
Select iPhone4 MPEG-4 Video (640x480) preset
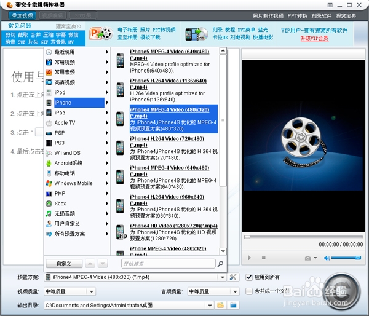click(167, 177)
